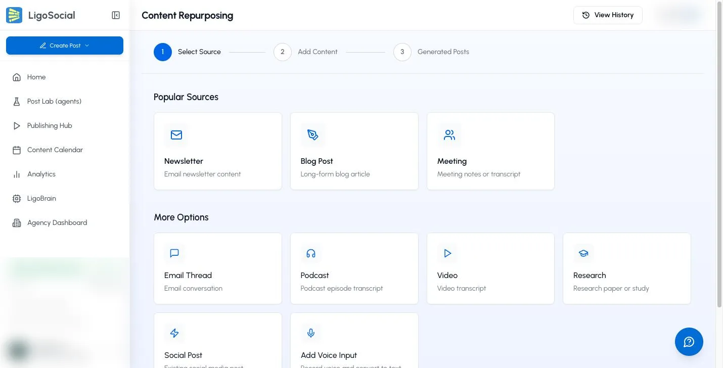Click the Video play triangle icon
Image resolution: width=723 pixels, height=368 pixels.
coord(447,253)
